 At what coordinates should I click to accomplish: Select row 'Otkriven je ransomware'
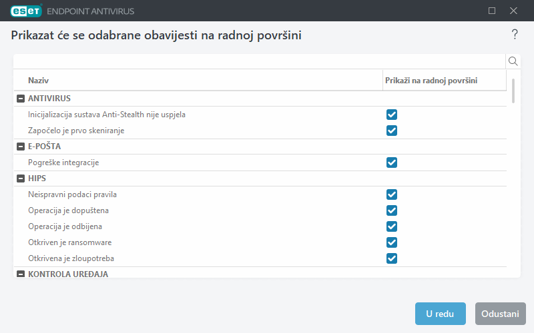(260, 242)
